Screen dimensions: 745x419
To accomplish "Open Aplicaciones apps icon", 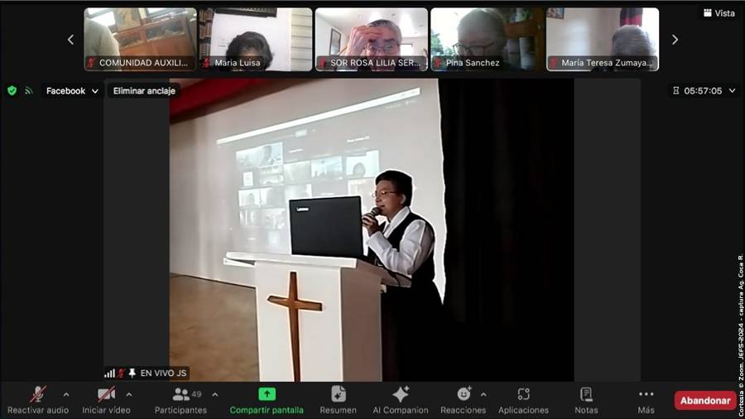I will click(x=523, y=394).
